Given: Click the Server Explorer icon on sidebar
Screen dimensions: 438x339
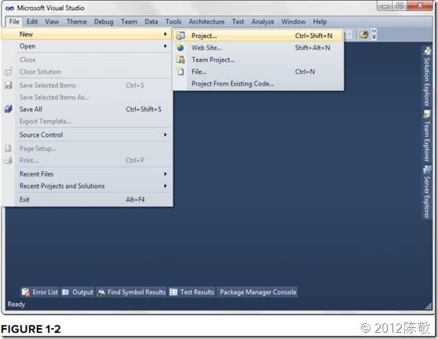Looking at the screenshot, I should pyautogui.click(x=427, y=169).
